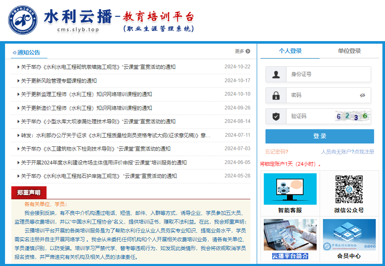Open notice 关于更新风险管理专题课程的通知
Image resolution: width=385 pixels, height=266 pixels.
tap(59, 81)
